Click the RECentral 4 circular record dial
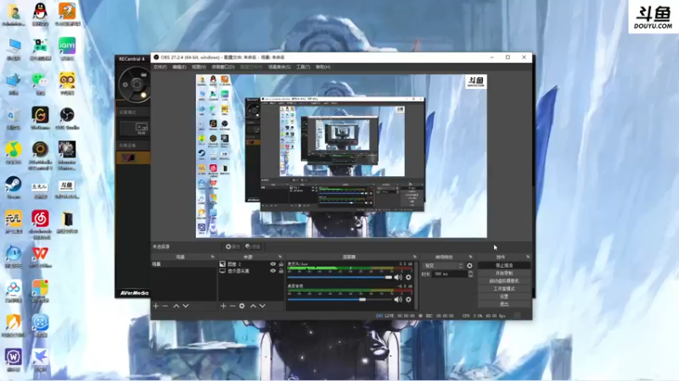The width and height of the screenshot is (679, 381). click(136, 84)
